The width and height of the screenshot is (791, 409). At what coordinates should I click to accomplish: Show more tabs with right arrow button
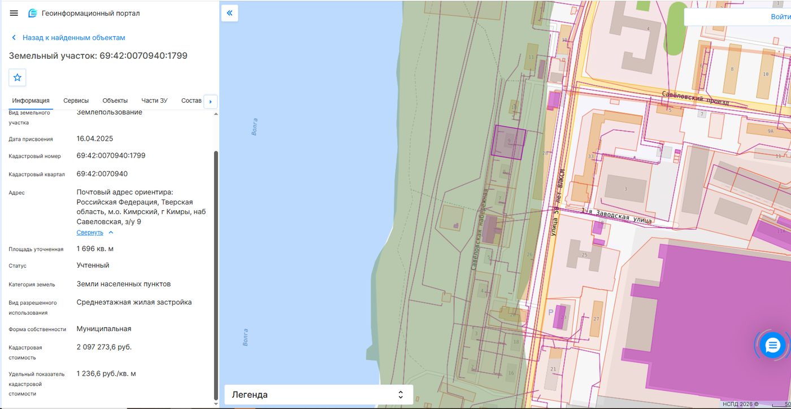tap(210, 101)
